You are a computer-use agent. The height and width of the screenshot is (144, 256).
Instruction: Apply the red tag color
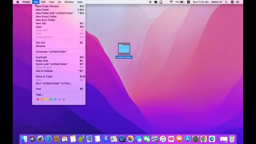tap(38, 99)
